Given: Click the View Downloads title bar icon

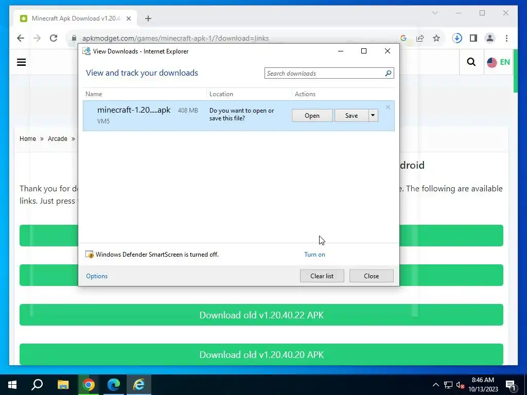Looking at the screenshot, I should pos(86,51).
